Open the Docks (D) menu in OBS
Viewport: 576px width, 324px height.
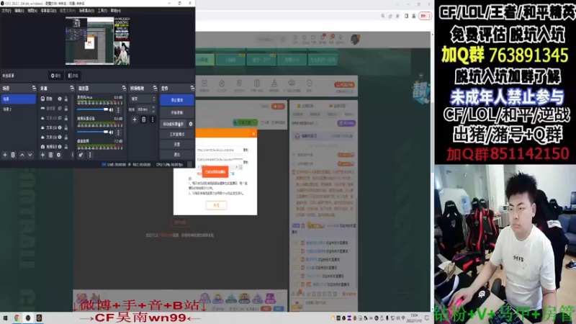(x=48, y=11)
